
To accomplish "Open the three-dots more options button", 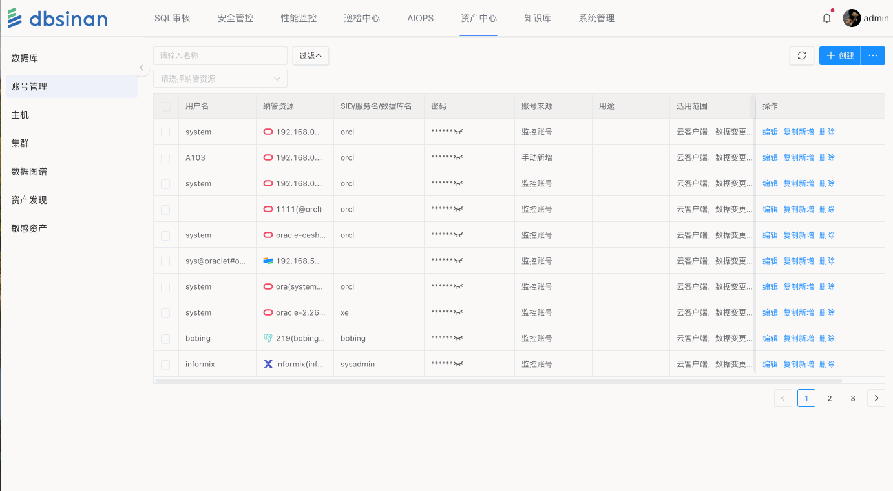I will pyautogui.click(x=872, y=56).
